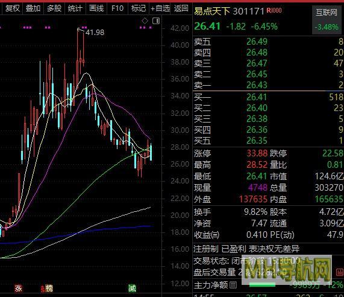Select the 卖一 row price 26.43
This screenshot has height=297, width=344.
click(257, 85)
